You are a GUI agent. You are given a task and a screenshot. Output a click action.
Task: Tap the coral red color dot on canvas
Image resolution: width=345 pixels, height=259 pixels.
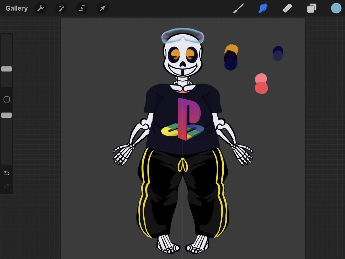click(x=261, y=88)
